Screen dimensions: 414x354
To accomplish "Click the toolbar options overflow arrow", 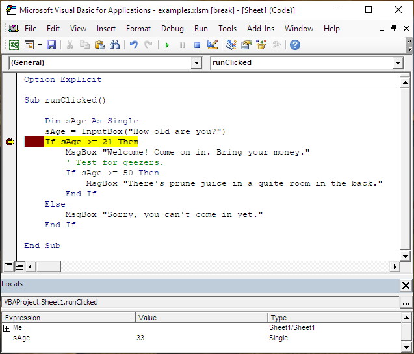I will [409, 45].
